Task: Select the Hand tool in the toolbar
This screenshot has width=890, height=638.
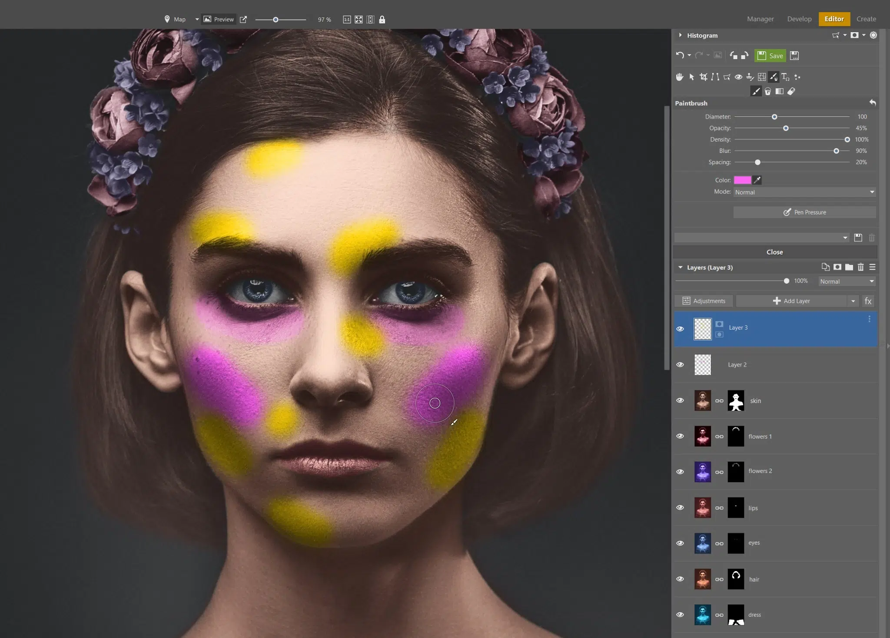Action: click(680, 77)
